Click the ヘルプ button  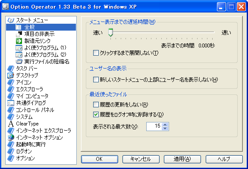[224, 159]
